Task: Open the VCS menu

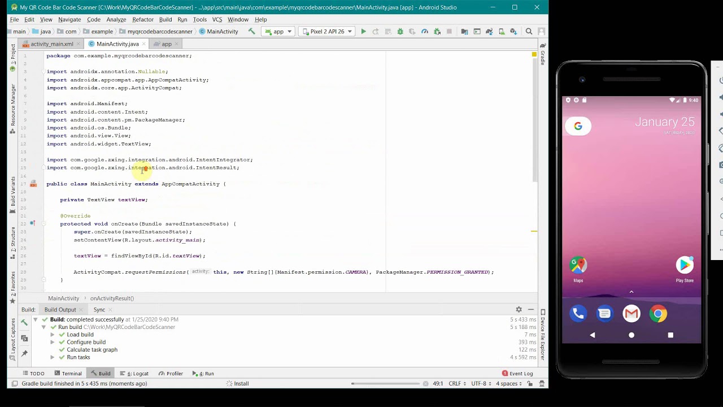Action: click(217, 19)
